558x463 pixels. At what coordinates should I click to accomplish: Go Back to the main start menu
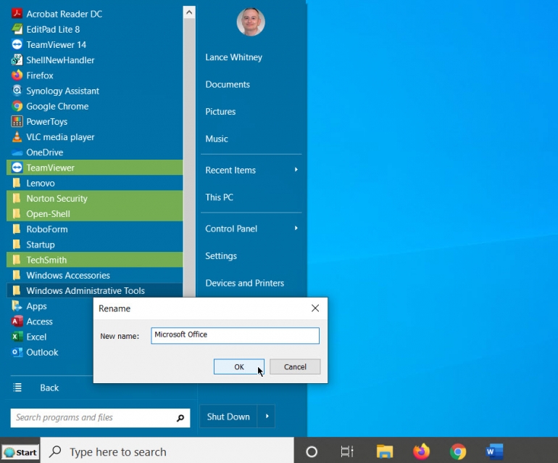pos(49,388)
